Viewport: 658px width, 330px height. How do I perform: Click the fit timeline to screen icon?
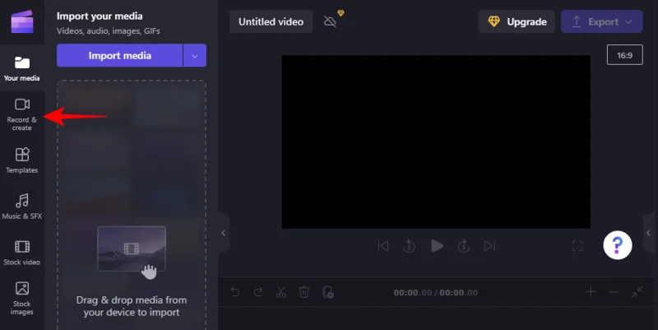coord(637,292)
